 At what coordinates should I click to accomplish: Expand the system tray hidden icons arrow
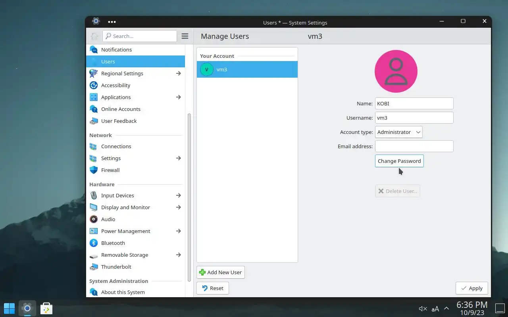446,308
